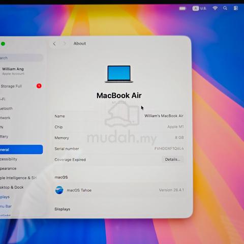Click the battery status icon
Viewport: 244px width, 244px height.
(x=182, y=8)
